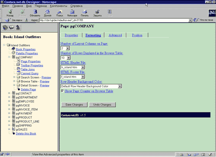The width and height of the screenshot is (216, 157).
Task: Click the Reload (Обновить) toolbar icon
Action: [x=35, y=12]
